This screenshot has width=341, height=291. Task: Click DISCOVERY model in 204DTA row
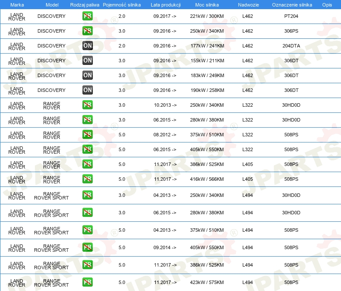(51, 46)
